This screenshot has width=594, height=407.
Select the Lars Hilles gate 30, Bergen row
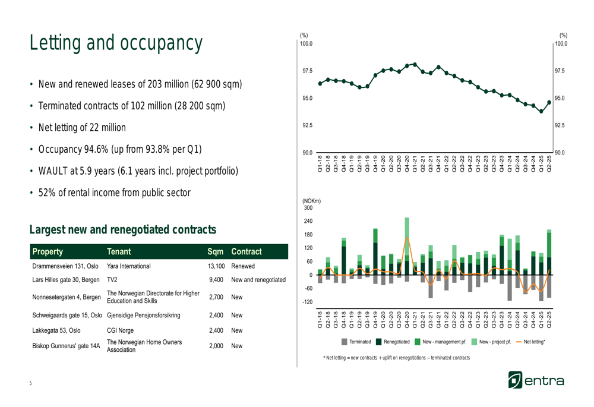[x=67, y=279]
